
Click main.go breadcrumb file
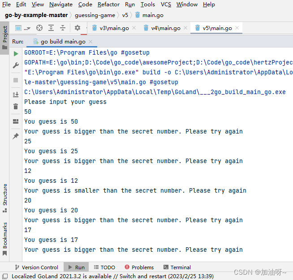(149, 15)
